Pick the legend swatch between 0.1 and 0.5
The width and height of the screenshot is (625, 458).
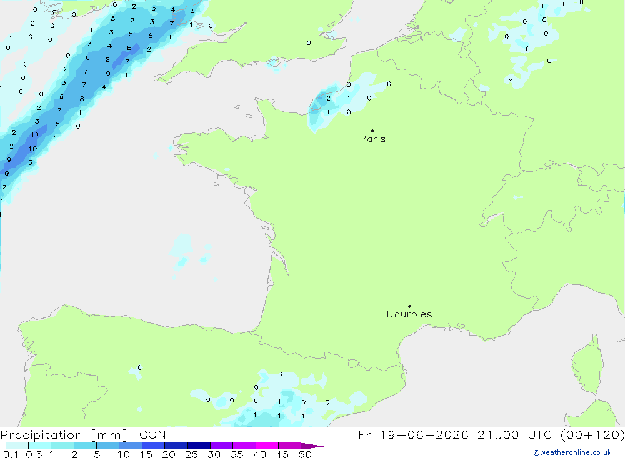(17, 446)
